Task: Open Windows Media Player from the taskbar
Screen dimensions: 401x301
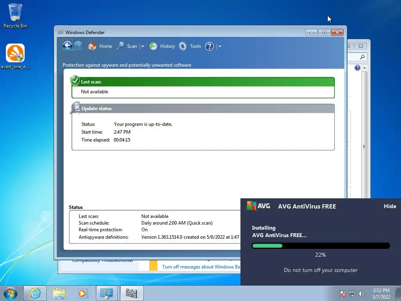Action: tap(82, 293)
